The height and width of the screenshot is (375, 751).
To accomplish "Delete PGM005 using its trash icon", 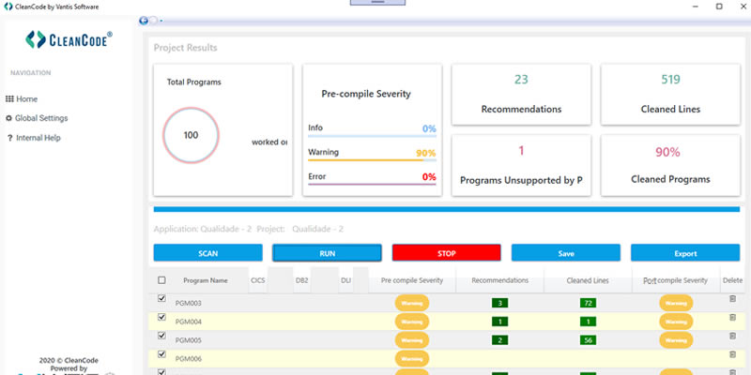I will coord(732,337).
